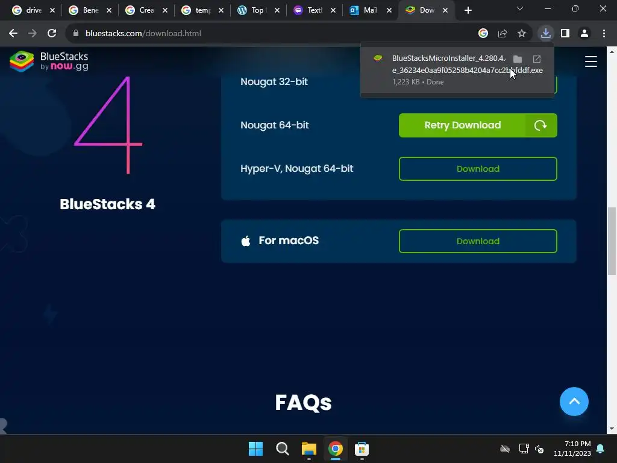This screenshot has width=617, height=463.
Task: Open File Explorer from the taskbar
Action: pos(309,449)
